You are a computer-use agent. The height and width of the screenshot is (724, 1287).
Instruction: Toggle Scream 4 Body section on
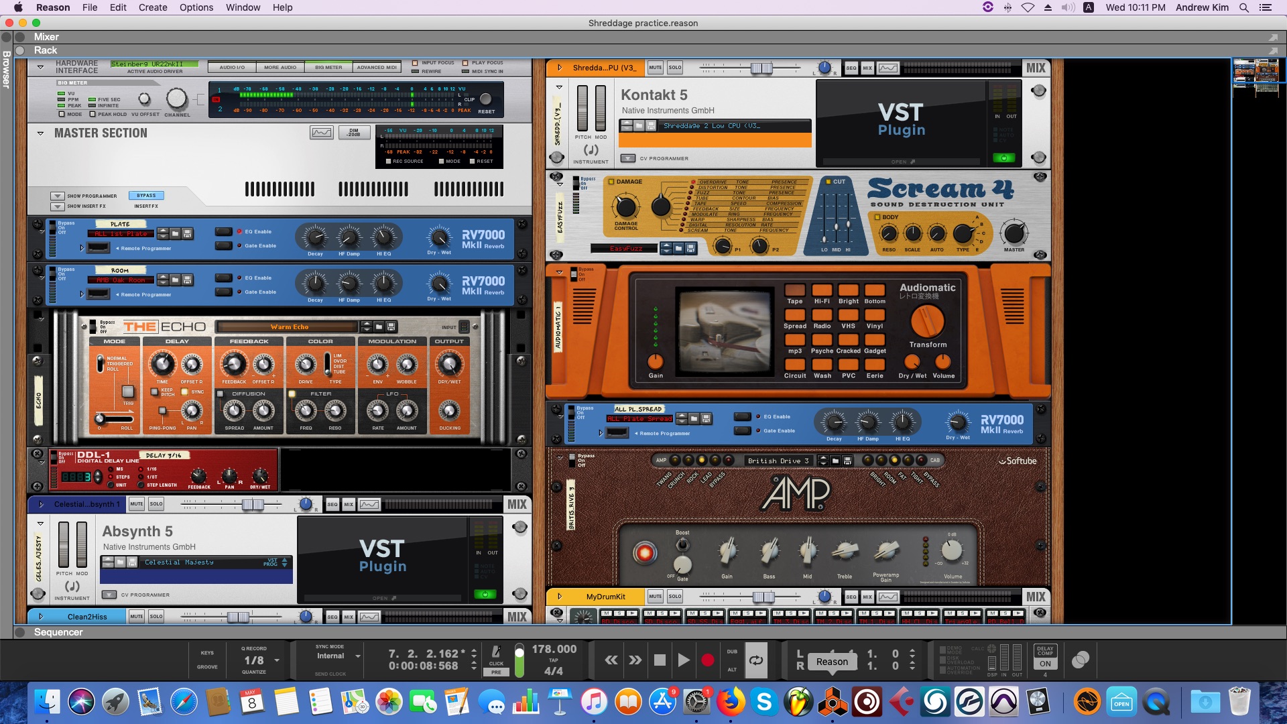pos(877,217)
